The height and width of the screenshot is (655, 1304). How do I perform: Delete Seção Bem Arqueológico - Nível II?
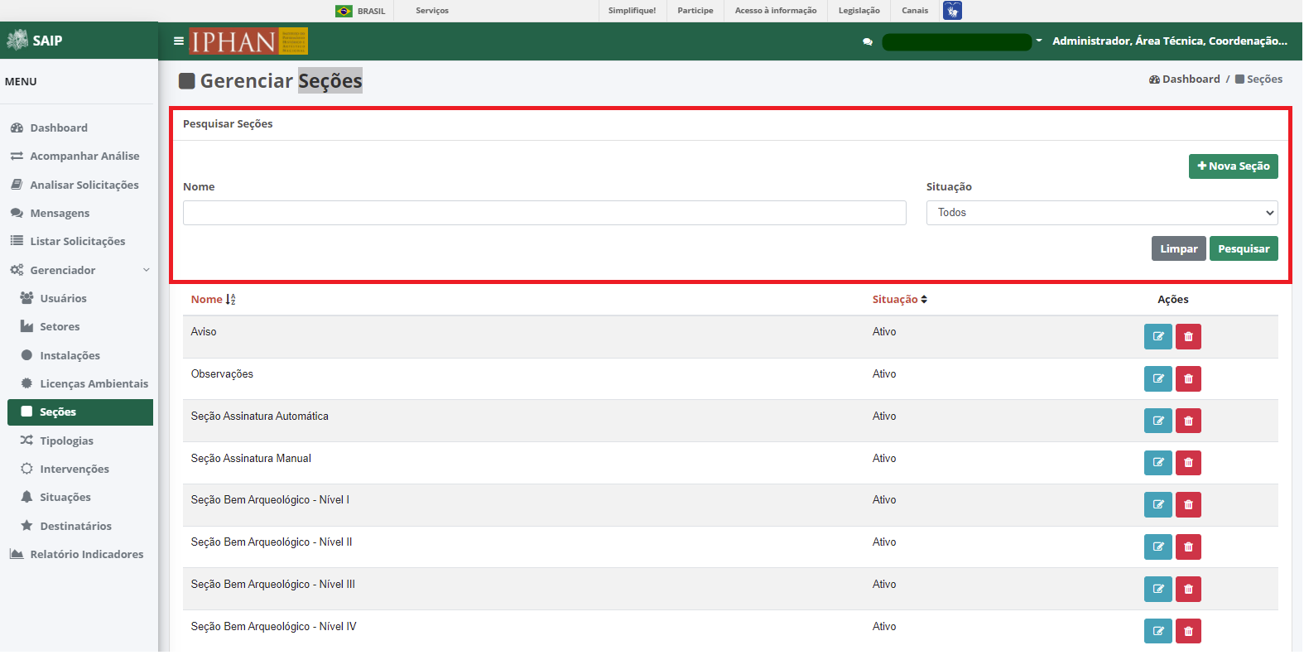click(x=1188, y=547)
